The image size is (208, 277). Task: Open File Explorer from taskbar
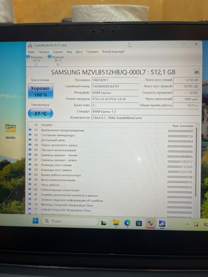pos(116,223)
